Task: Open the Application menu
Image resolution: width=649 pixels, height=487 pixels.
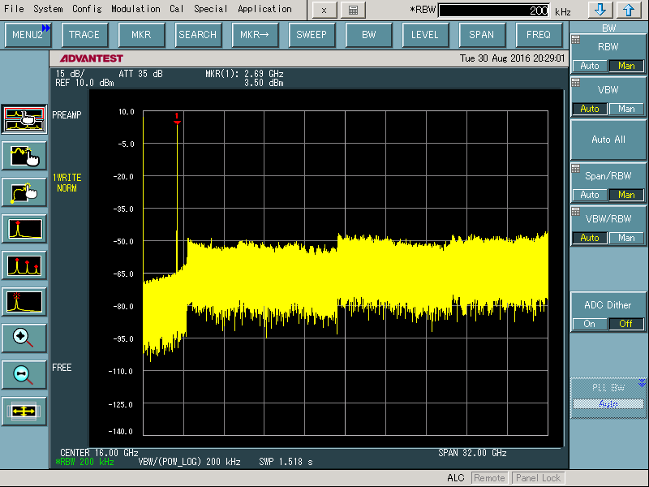Action: pos(265,9)
